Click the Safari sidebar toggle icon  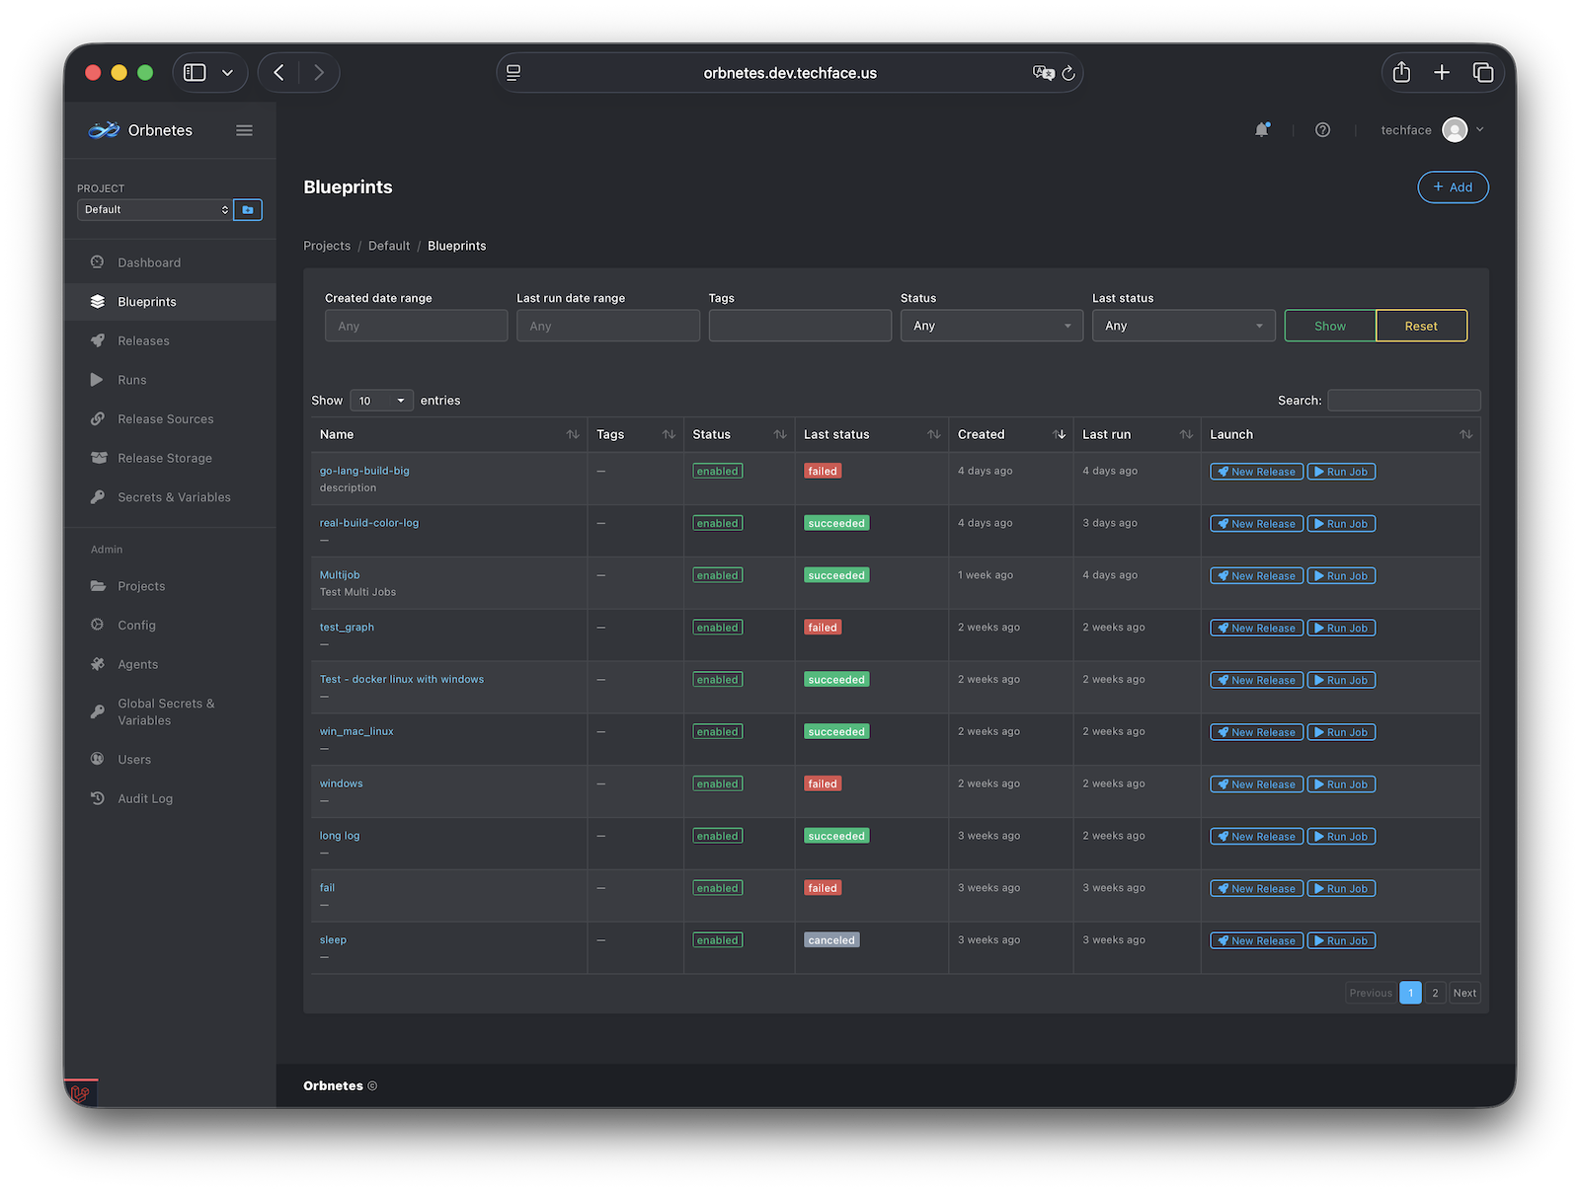pos(196,73)
